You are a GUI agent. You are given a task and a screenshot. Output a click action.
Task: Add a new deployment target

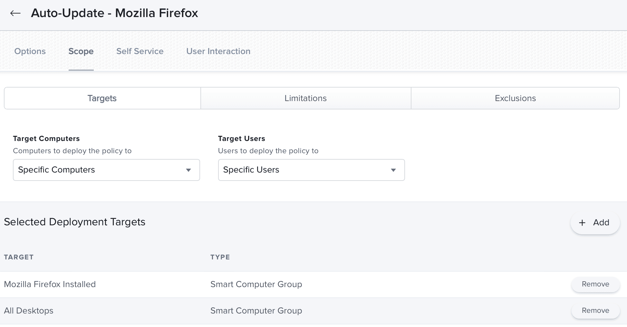pos(595,223)
